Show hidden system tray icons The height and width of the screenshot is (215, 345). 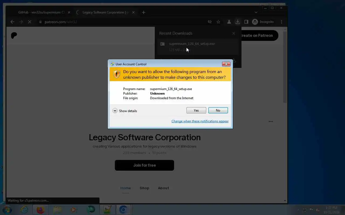(x=298, y=210)
